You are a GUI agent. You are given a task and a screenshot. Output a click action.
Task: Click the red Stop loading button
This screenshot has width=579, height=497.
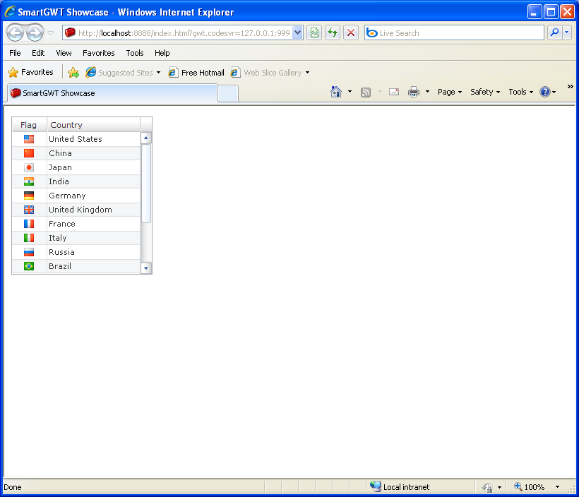(351, 33)
